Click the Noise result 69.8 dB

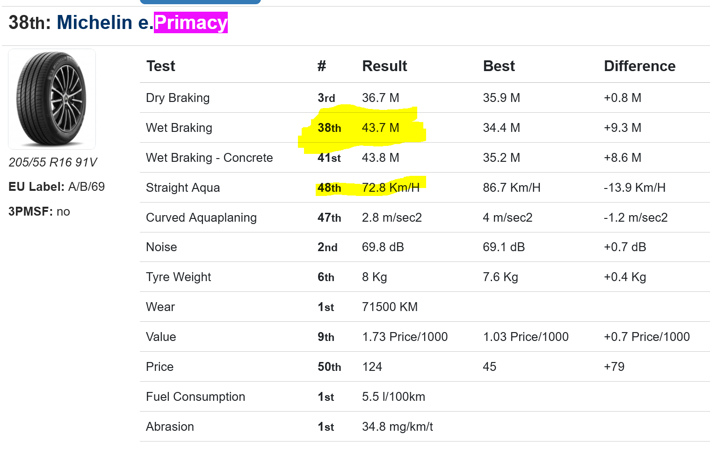click(x=383, y=247)
